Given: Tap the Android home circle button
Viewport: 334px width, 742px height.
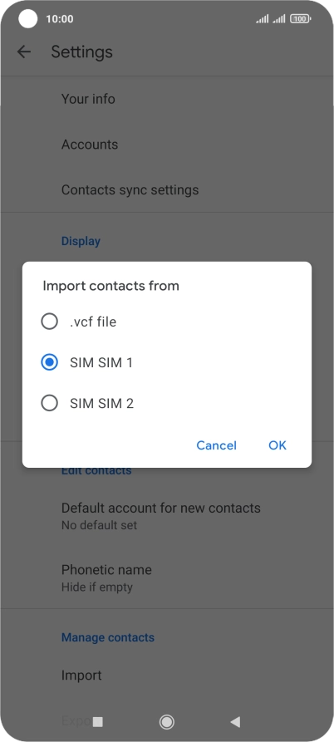Looking at the screenshot, I should [x=166, y=721].
